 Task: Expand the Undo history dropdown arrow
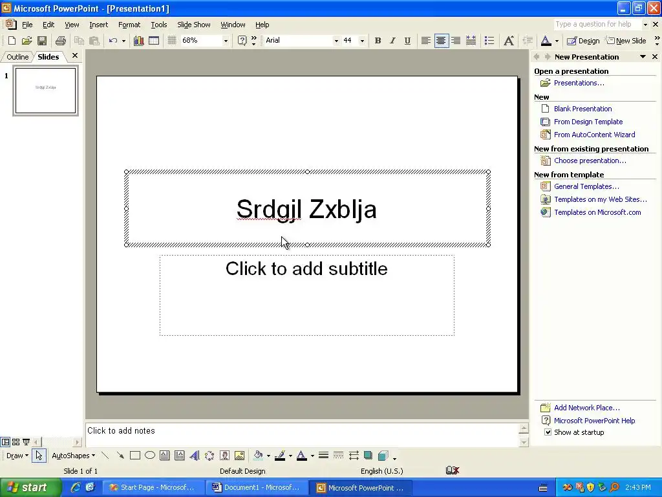(x=123, y=41)
